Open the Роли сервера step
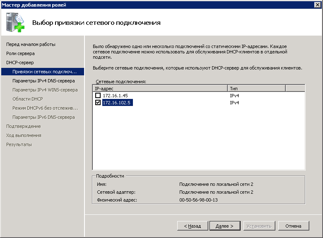323x238 pixels. click(20, 53)
